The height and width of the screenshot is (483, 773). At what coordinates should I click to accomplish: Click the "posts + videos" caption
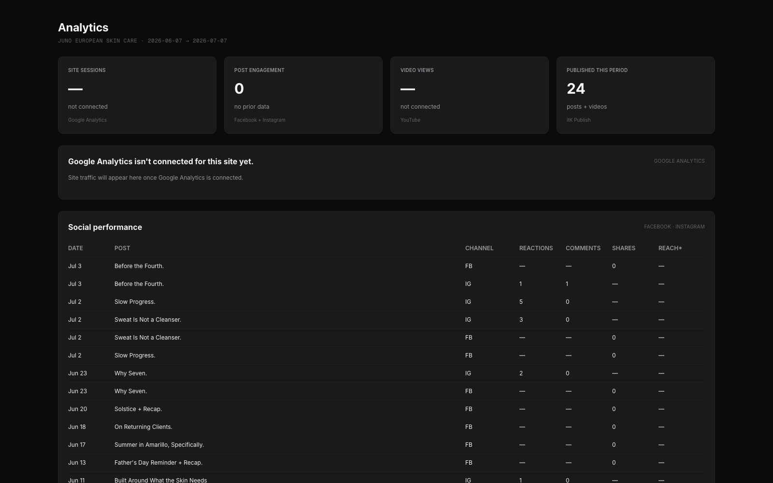[x=587, y=107]
